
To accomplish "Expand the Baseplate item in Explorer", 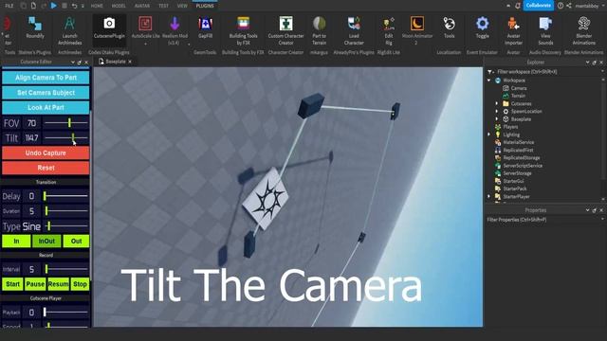I will pyautogui.click(x=497, y=119).
